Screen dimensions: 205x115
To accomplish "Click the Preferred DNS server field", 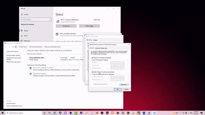I will pyautogui.click(x=117, y=77).
